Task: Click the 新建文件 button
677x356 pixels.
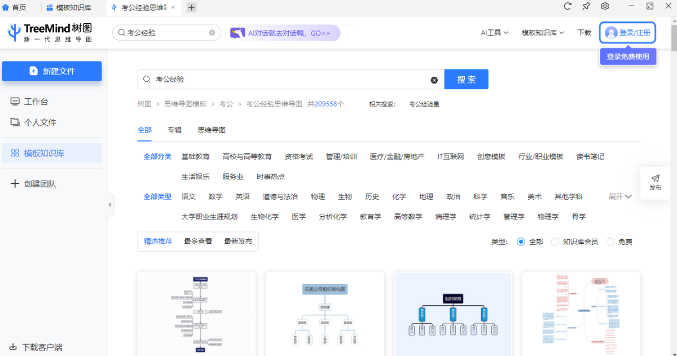Action: (x=52, y=71)
